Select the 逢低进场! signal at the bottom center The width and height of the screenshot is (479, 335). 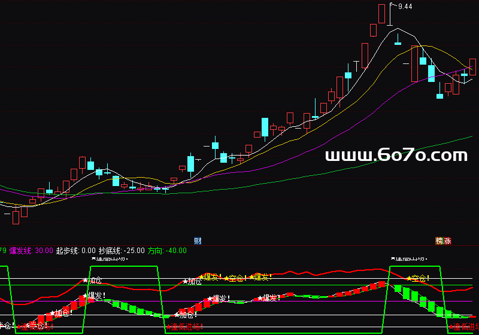pyautogui.click(x=184, y=327)
